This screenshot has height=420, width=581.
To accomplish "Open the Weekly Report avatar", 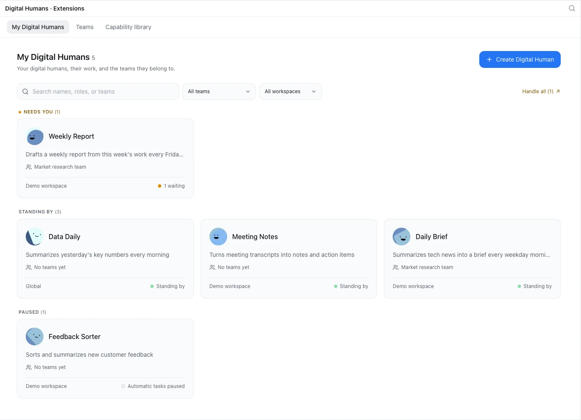I will pos(35,137).
